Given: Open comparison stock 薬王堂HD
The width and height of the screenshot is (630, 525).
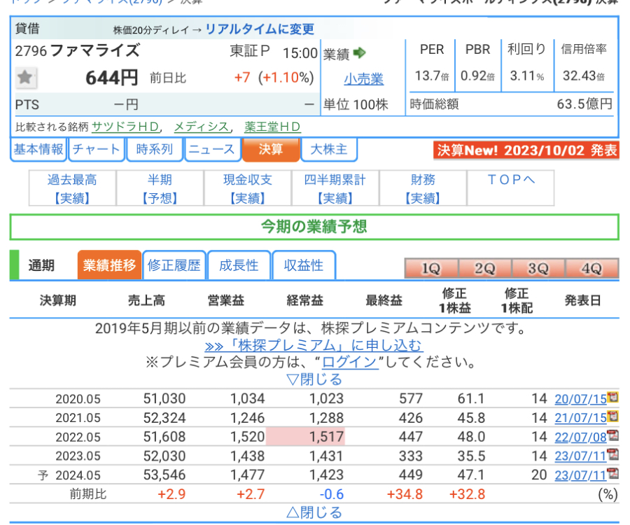Looking at the screenshot, I should [x=272, y=127].
